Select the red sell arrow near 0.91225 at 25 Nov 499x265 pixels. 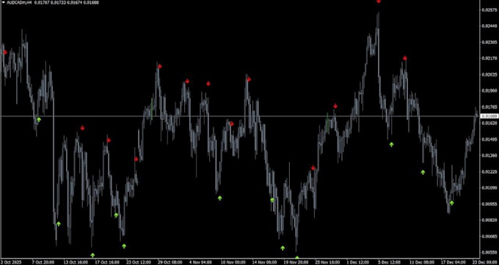click(313, 168)
